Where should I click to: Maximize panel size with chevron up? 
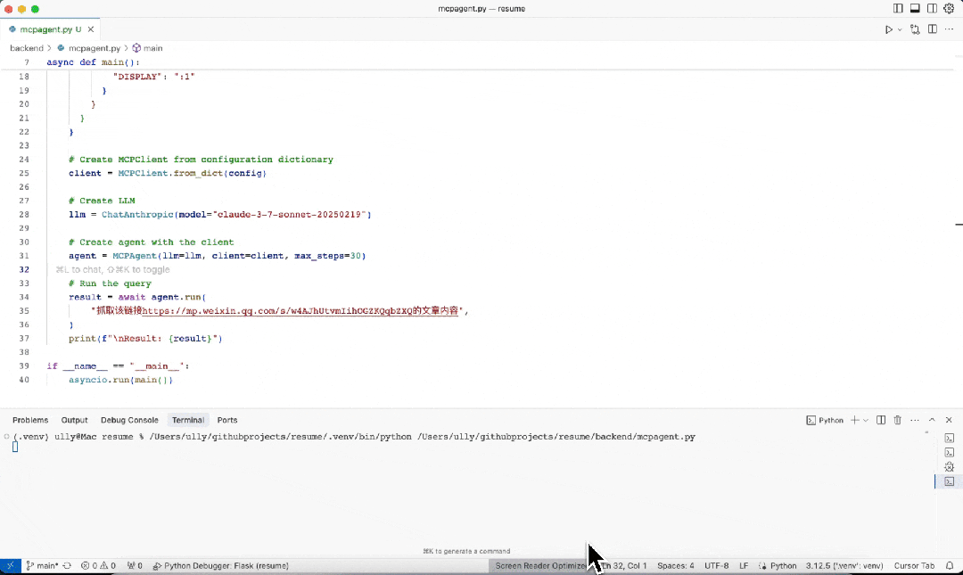click(x=932, y=420)
